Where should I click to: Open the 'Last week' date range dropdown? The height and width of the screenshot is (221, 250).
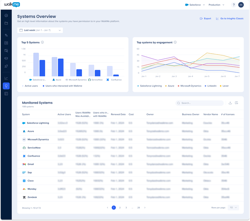pos(40,30)
